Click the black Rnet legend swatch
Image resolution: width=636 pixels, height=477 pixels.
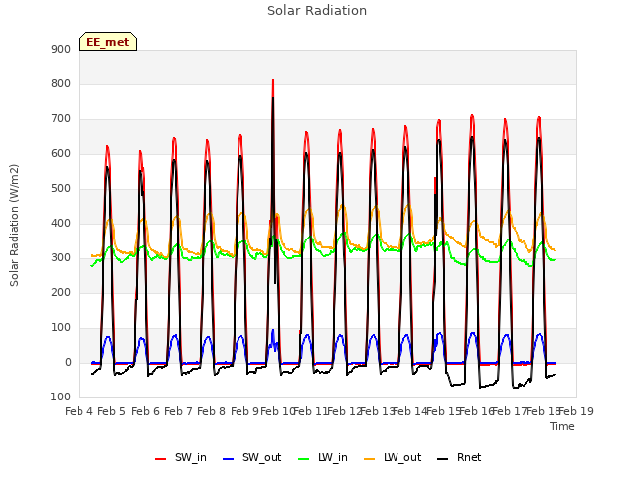442,459
